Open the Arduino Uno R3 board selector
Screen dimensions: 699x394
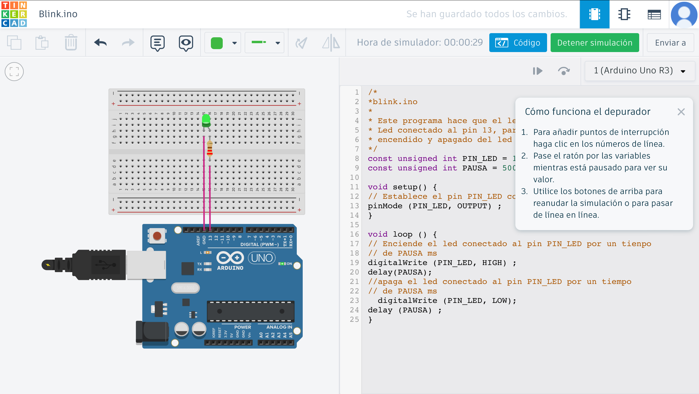639,71
